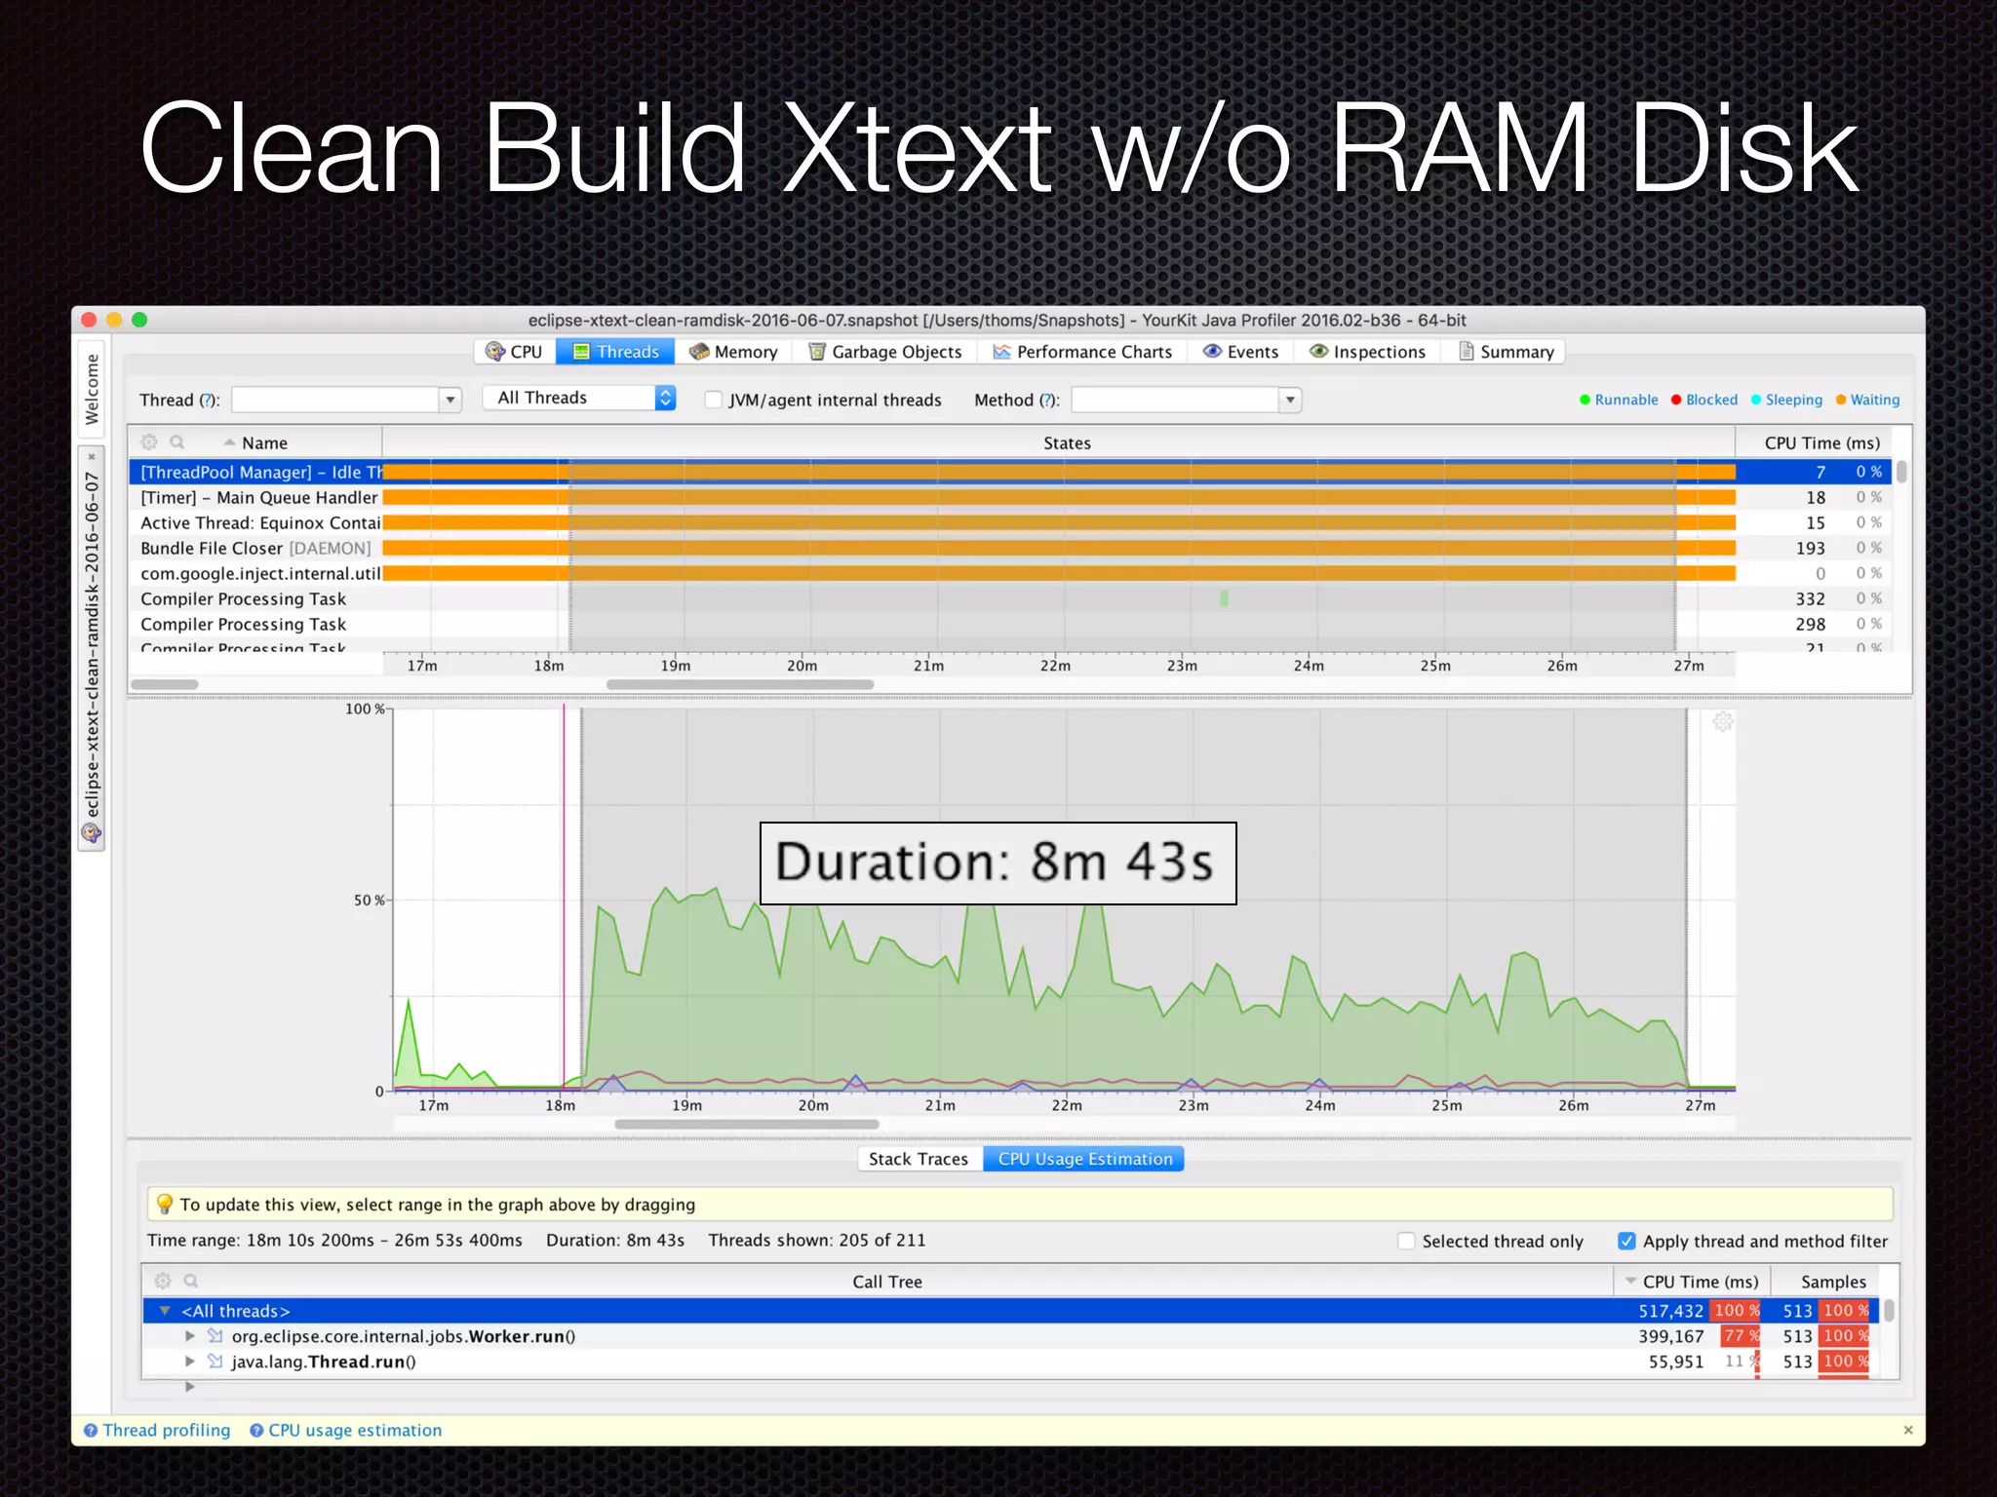Select the com.google.inject.internal.util thread row
1997x1497 pixels.
point(1009,573)
